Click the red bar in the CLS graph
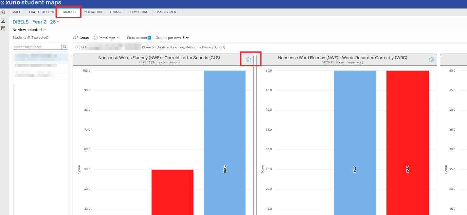The image size is (467, 215). click(172, 192)
